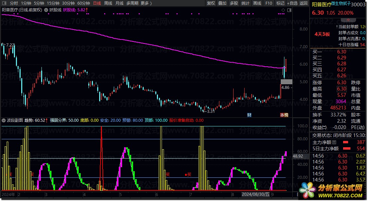Image resolution: width=368 pixels, height=201 pixels.
Task: Click the 买五 price 6.26
Action: (x=341, y=76)
